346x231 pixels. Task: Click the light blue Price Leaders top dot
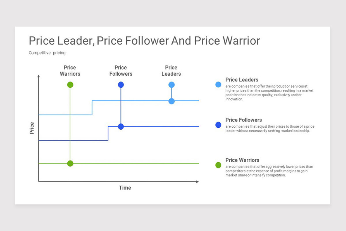[172, 85]
